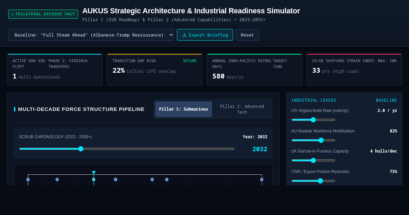
Task: Click the fifth timeline marker dot
Action: (x=152, y=180)
